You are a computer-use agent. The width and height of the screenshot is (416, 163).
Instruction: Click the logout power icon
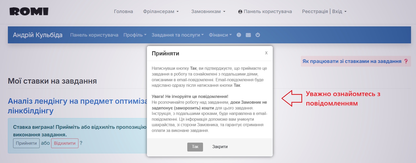[258, 35]
